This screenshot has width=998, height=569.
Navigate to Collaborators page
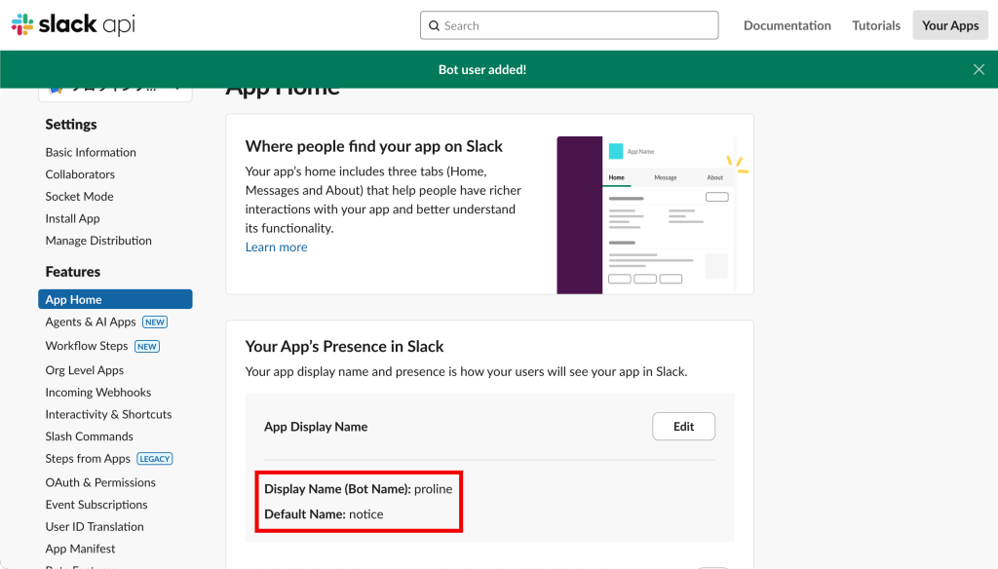click(80, 174)
